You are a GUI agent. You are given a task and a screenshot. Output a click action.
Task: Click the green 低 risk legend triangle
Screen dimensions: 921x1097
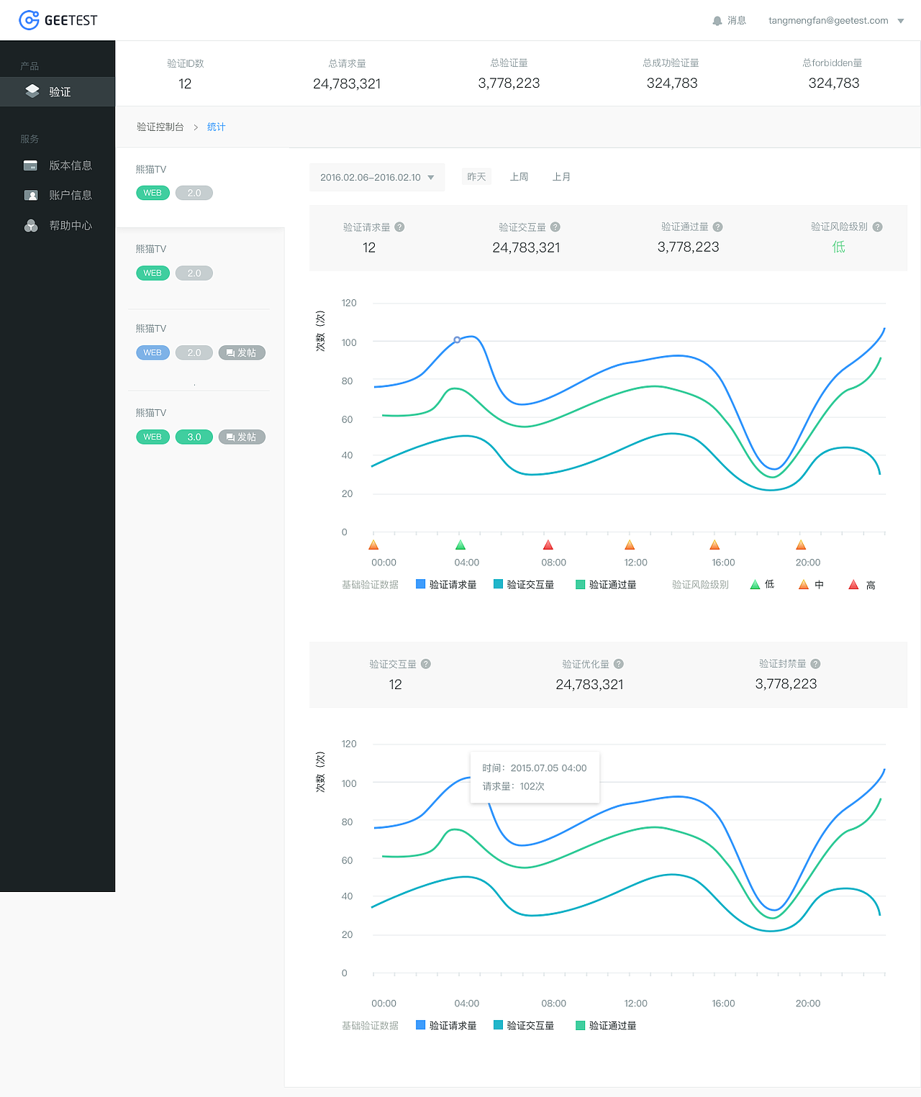point(755,584)
